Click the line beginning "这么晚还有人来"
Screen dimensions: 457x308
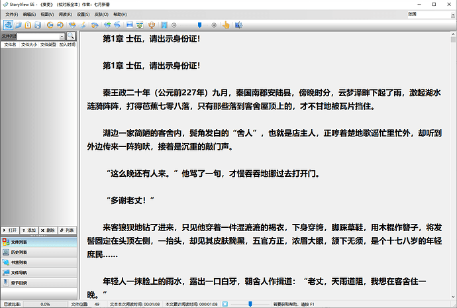point(213,174)
